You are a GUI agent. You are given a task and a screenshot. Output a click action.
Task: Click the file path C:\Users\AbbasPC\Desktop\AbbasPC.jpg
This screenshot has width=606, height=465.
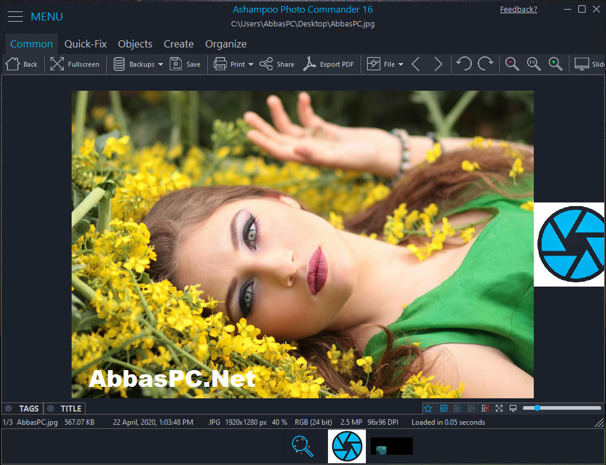pyautogui.click(x=303, y=24)
